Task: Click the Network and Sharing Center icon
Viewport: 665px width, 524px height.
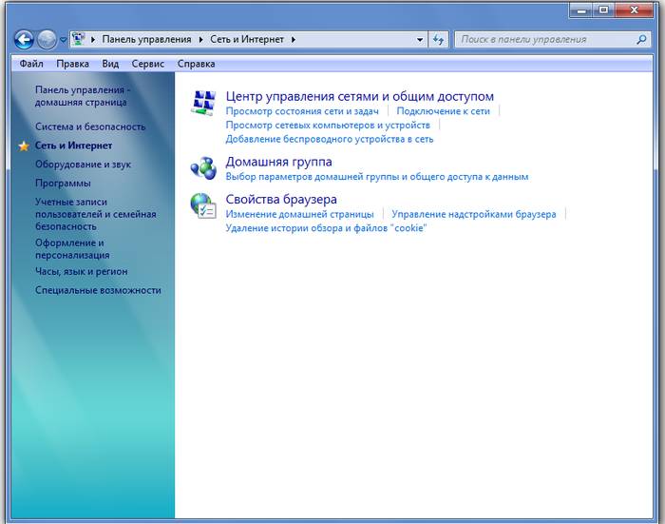Action: point(203,103)
